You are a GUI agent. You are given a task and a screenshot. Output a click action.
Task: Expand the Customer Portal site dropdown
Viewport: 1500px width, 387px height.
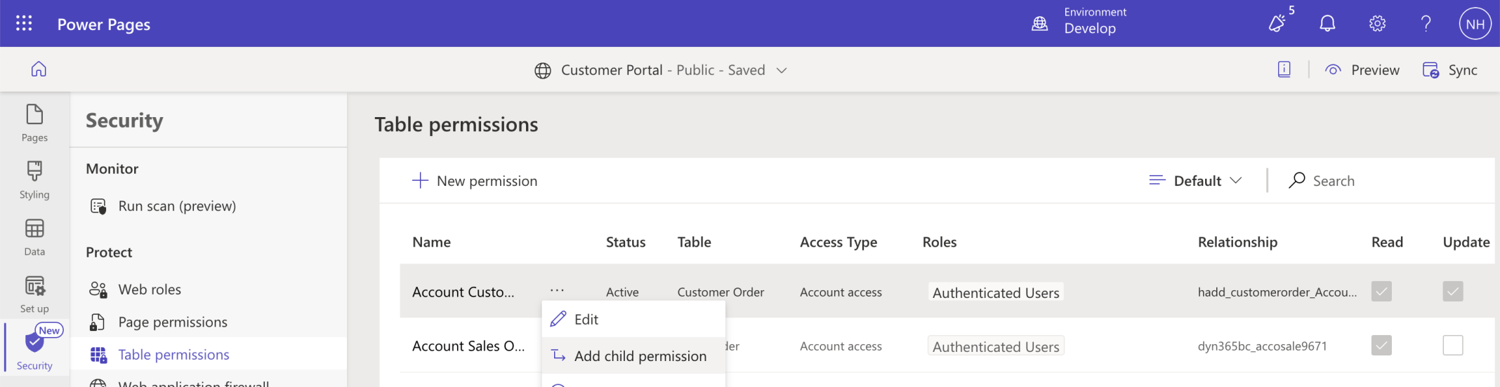tap(782, 70)
